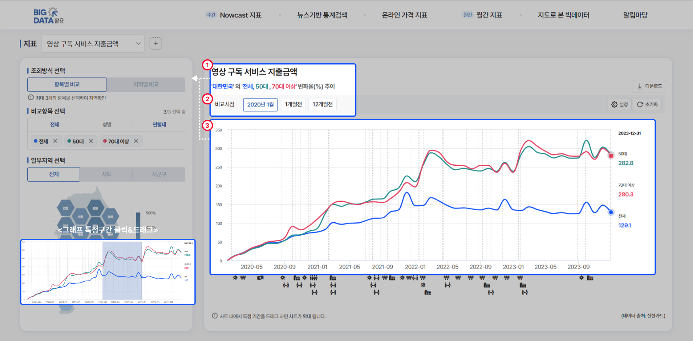Screen dimensions: 693x341
Task: Click the blue 전체 endpoint marker on chart
Action: pyautogui.click(x=611, y=212)
